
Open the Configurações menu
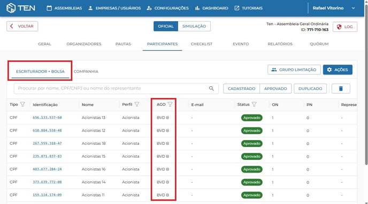pyautogui.click(x=167, y=8)
